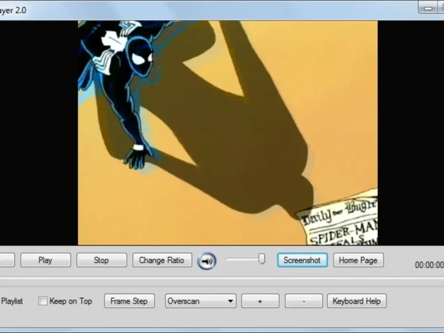Image resolution: width=444 pixels, height=333 pixels.
Task: Click the minus button next to Overscan
Action: pos(304,301)
